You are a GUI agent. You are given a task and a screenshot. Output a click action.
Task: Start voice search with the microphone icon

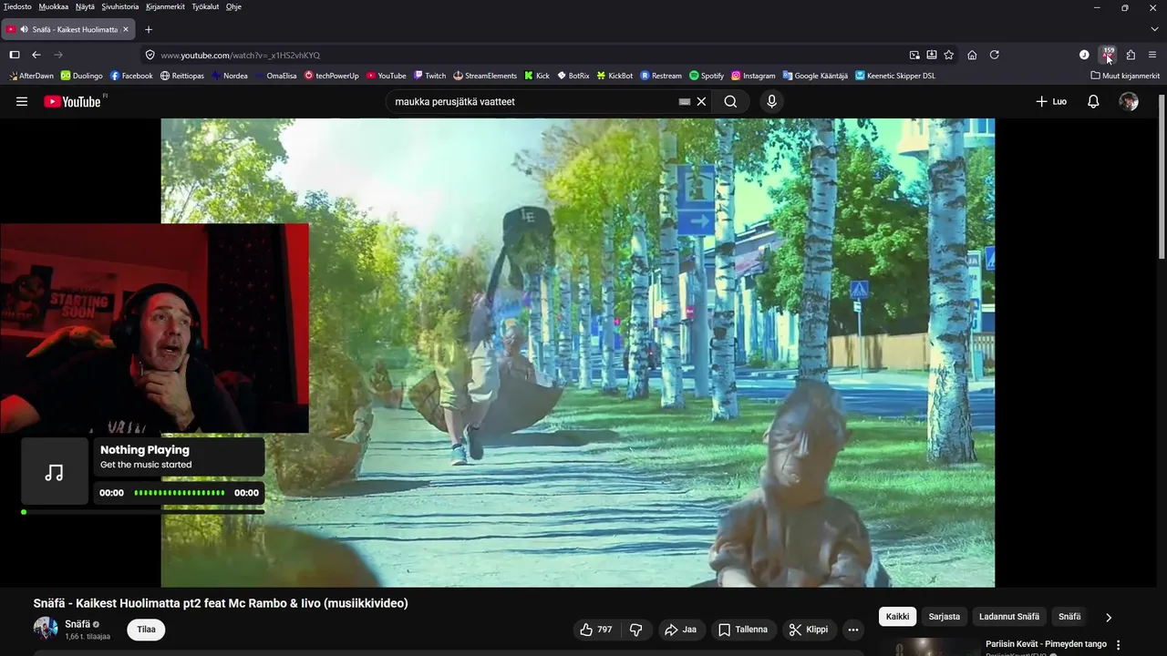(771, 101)
